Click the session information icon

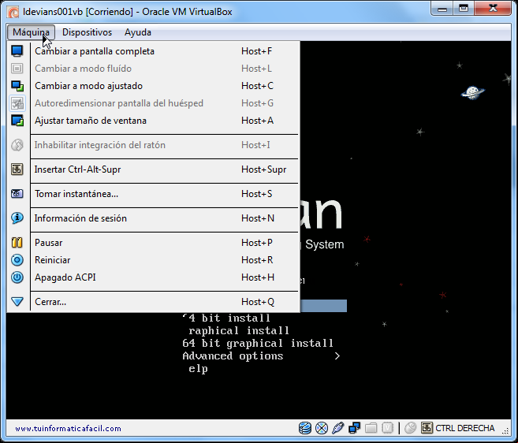coord(17,218)
